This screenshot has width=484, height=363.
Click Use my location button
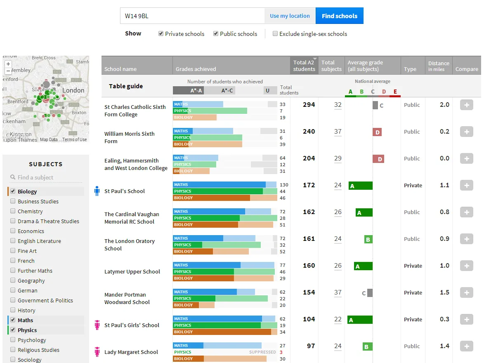tap(290, 16)
